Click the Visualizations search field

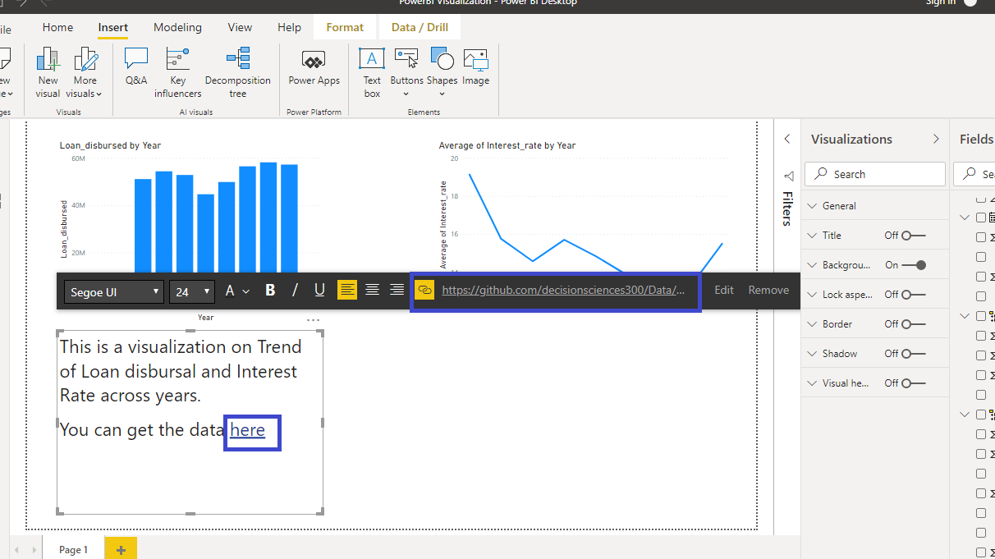click(x=874, y=174)
